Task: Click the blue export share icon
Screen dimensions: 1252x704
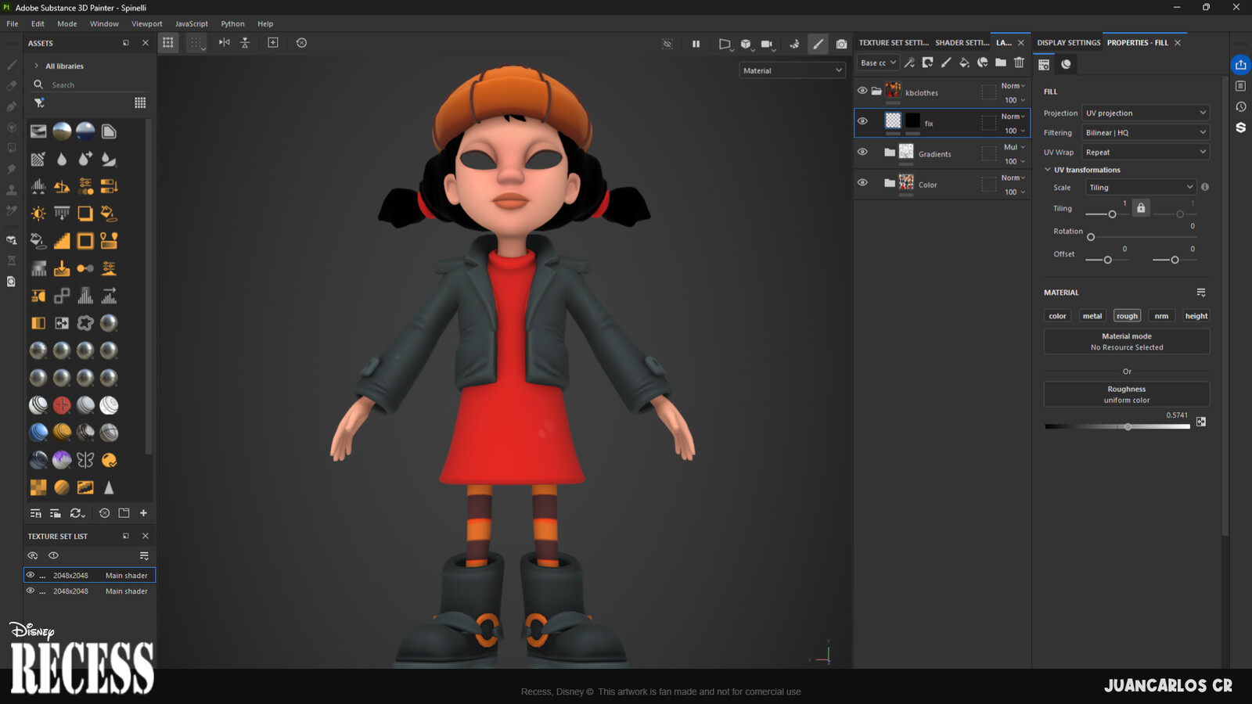Action: (1240, 65)
